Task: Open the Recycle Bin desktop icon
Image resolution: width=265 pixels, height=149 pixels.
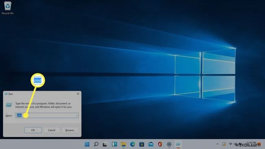Action: click(8, 8)
